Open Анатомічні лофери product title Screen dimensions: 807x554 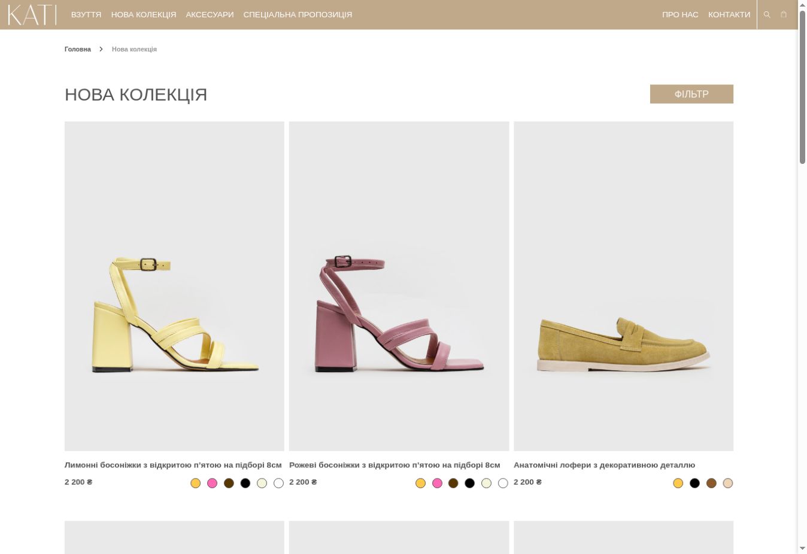604,465
